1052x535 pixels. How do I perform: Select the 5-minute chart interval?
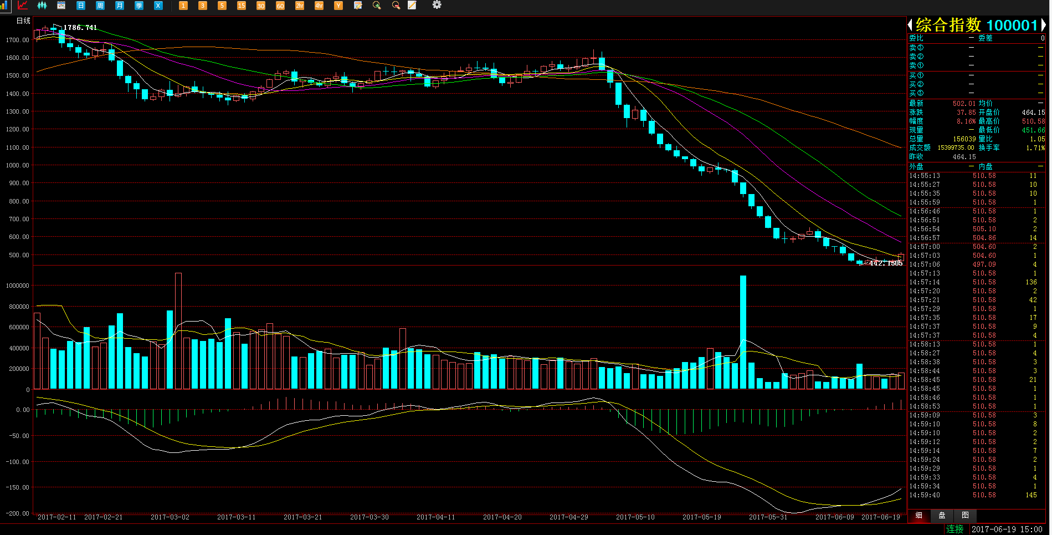pyautogui.click(x=222, y=6)
